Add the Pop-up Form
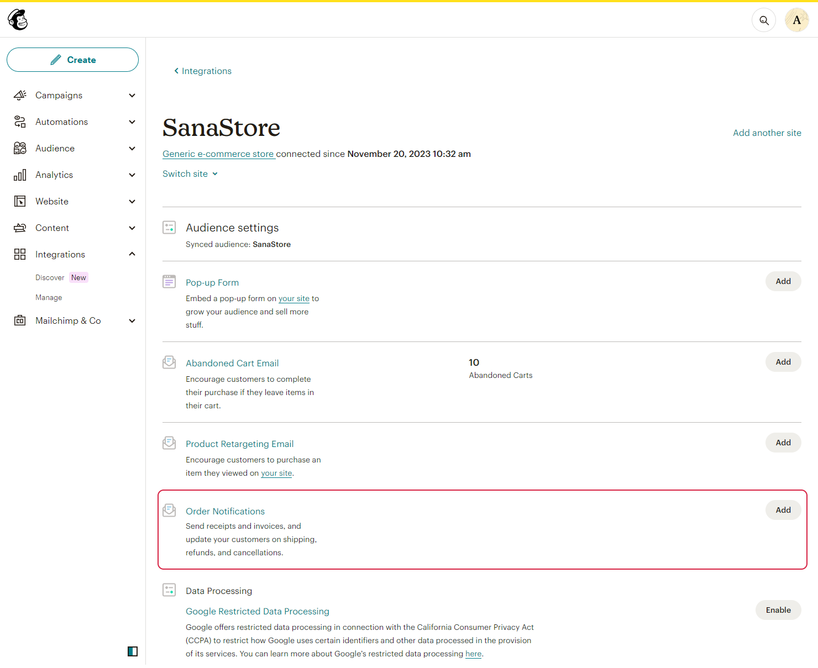 pos(783,281)
